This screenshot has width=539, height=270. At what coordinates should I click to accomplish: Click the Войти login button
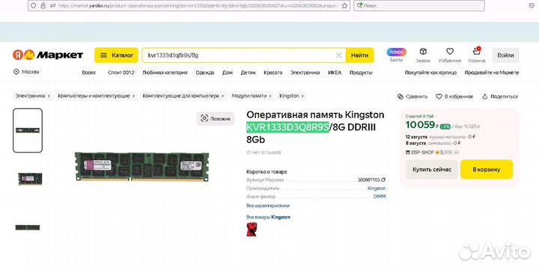click(x=505, y=55)
